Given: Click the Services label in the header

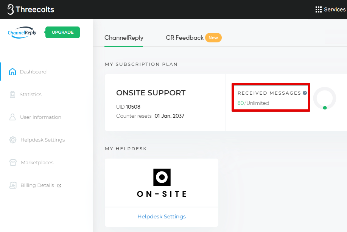Looking at the screenshot, I should [335, 9].
